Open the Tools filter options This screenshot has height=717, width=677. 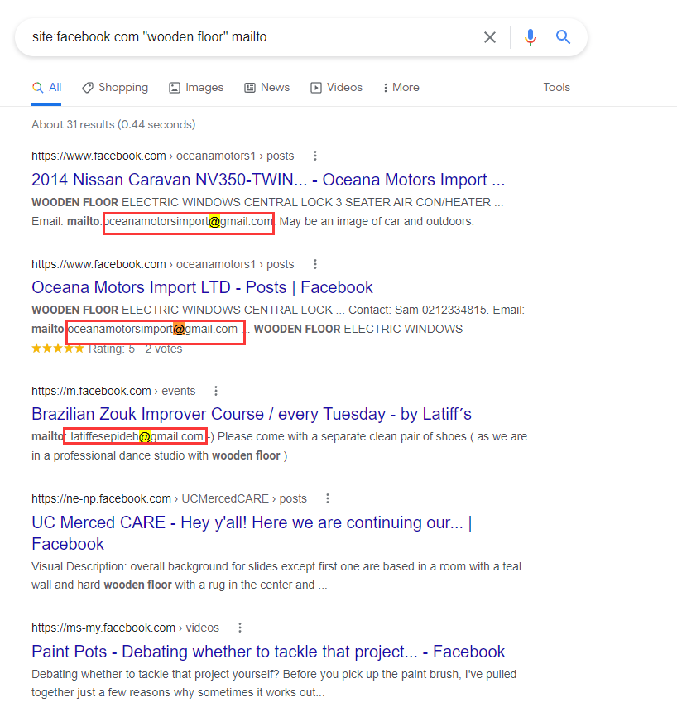tap(556, 88)
